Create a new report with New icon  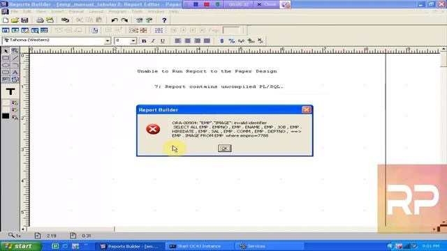click(6, 20)
